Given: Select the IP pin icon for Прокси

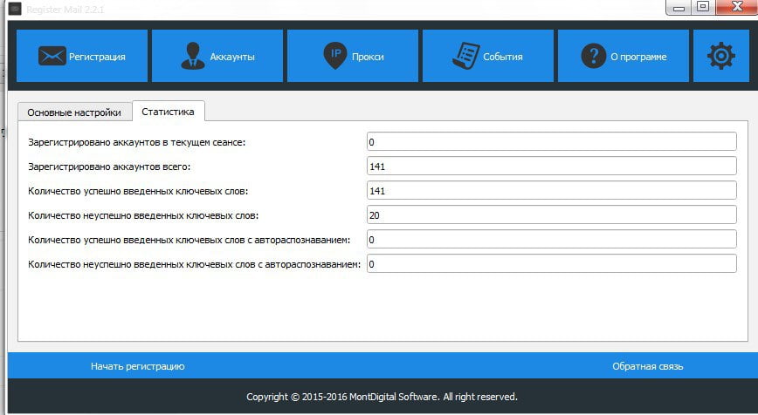Looking at the screenshot, I should (x=335, y=56).
